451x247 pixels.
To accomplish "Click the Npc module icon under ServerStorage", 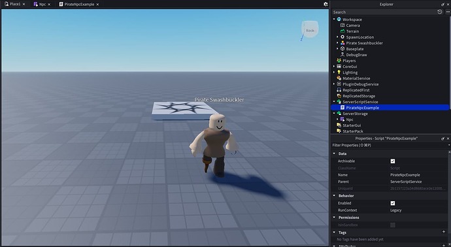I will pos(342,120).
